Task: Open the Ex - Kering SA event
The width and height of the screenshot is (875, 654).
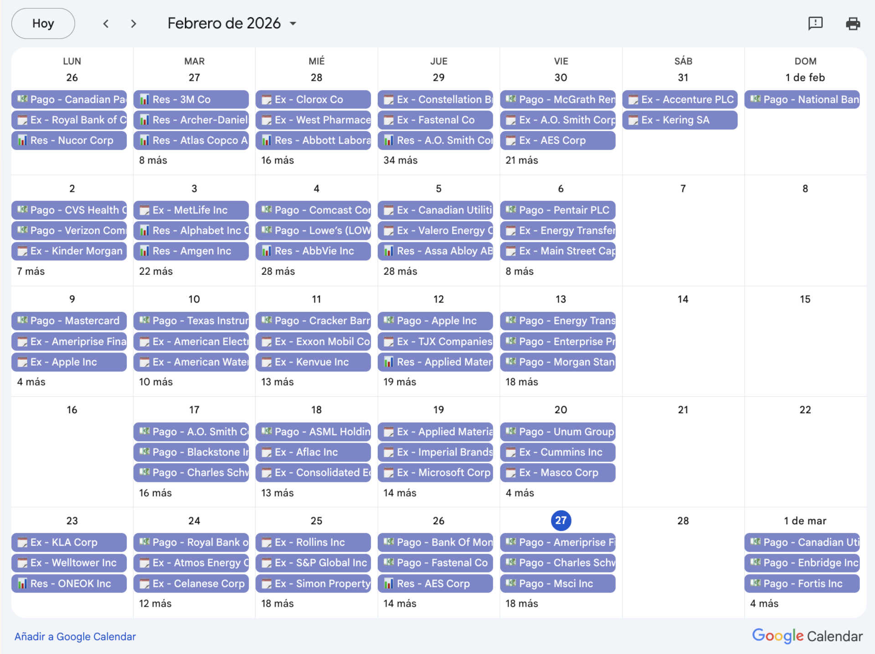Action: point(679,120)
